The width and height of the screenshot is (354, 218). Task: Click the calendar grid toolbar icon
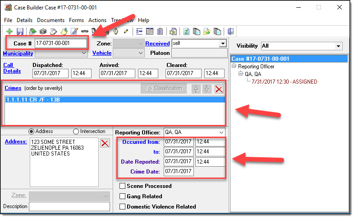[x=150, y=31]
